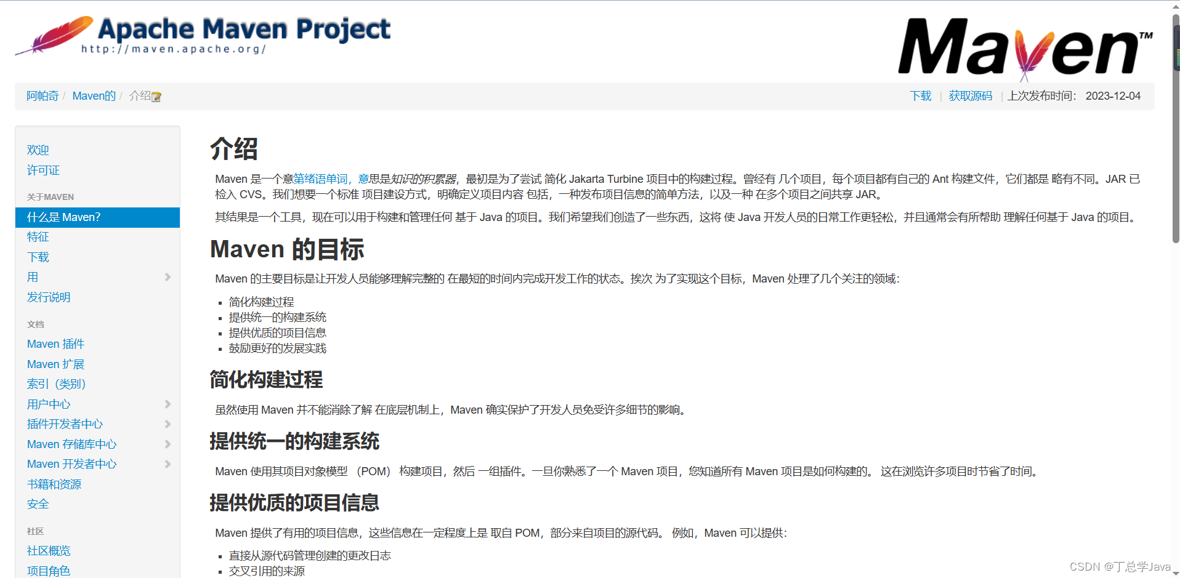Expand the Maven 开发者中心 chevron
The height and width of the screenshot is (578, 1180).
[168, 464]
